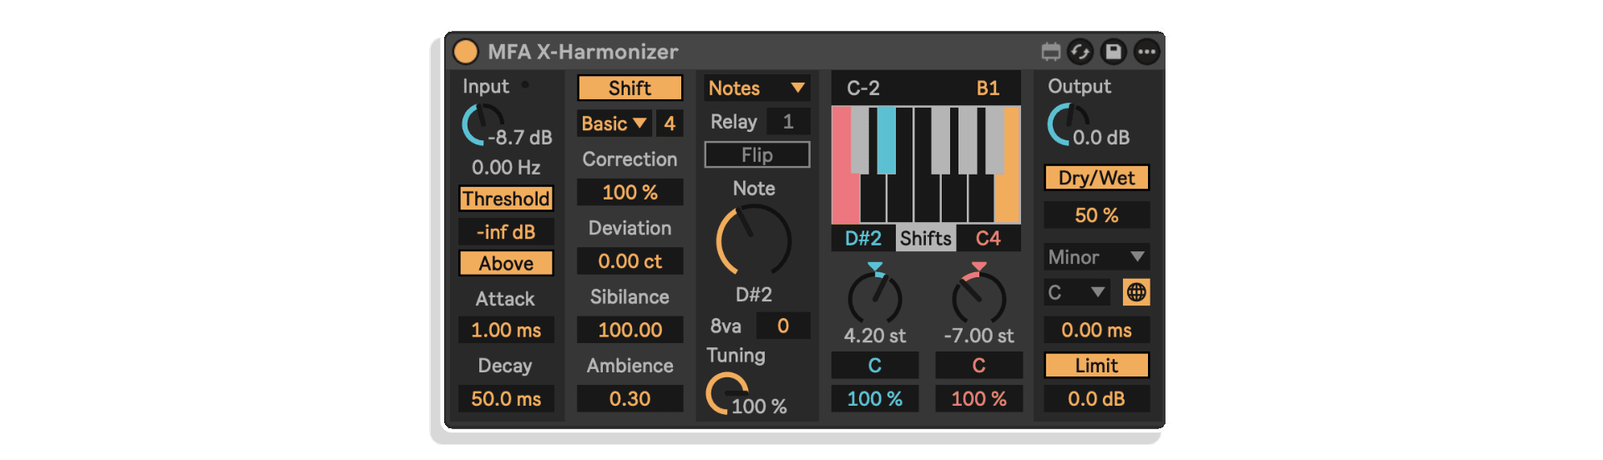
Task: Toggle the device on/off power circle
Action: pos(465,52)
